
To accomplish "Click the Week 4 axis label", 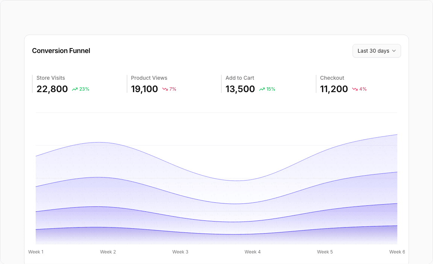I will pos(253,252).
